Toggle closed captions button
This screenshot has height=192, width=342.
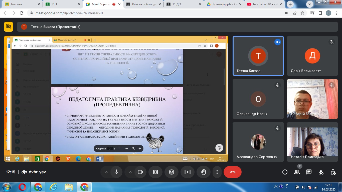pos(155,172)
